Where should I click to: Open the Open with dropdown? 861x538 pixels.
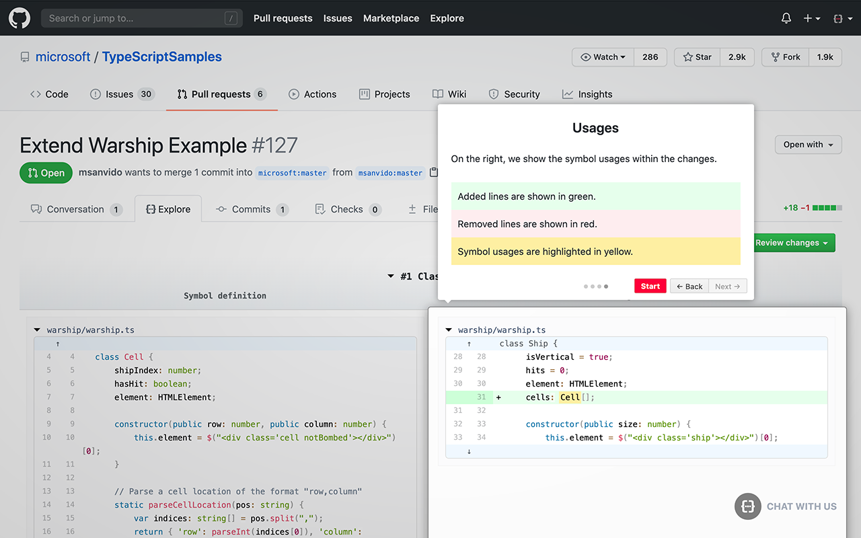808,145
